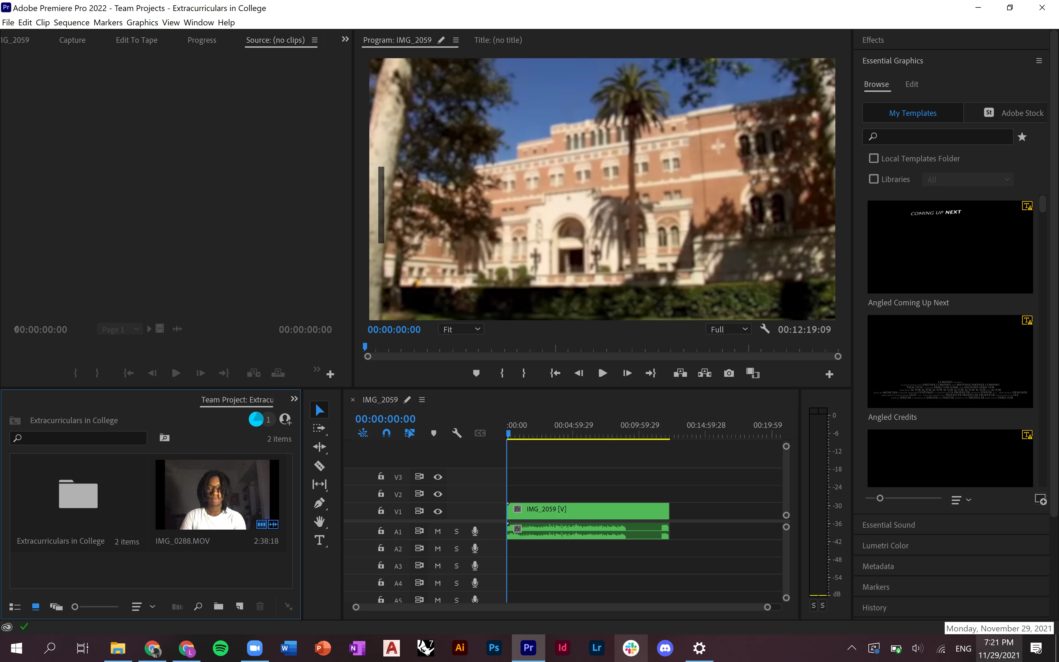The width and height of the screenshot is (1059, 662).
Task: Enable Local Templates Folder checkbox
Action: tap(873, 159)
